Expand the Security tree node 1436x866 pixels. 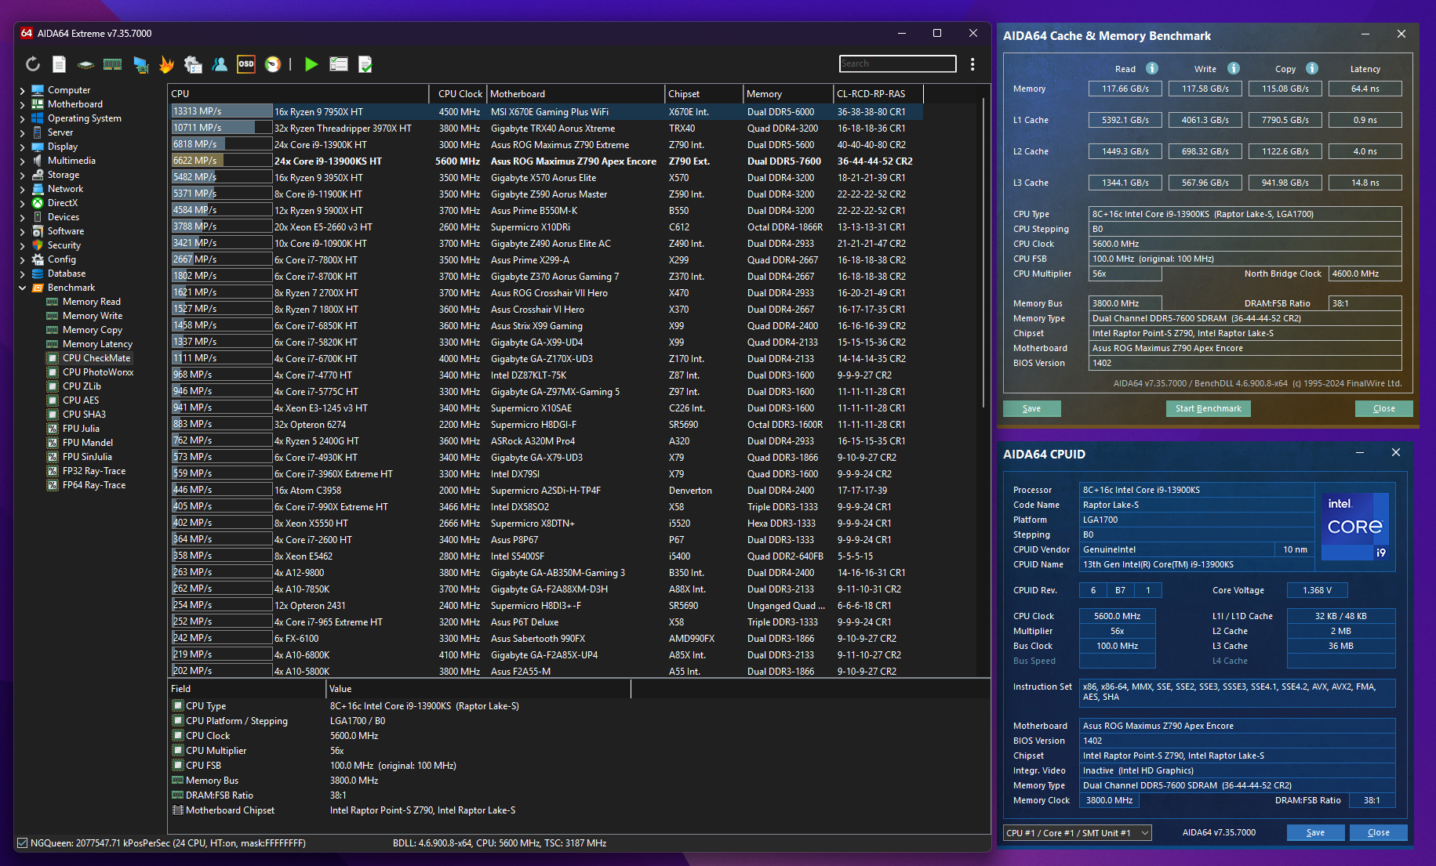click(x=22, y=246)
